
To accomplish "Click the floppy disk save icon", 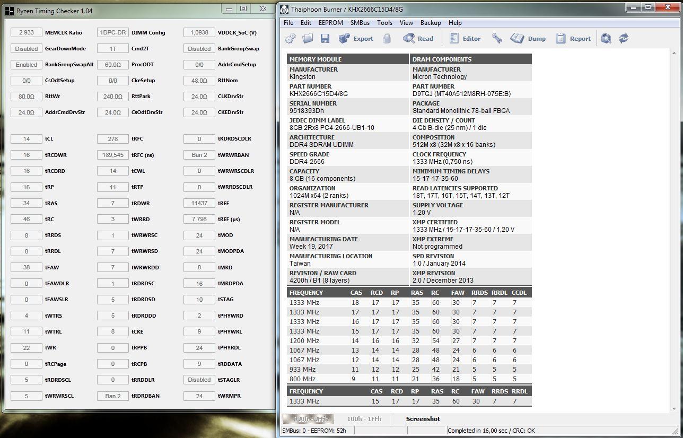I will point(325,38).
